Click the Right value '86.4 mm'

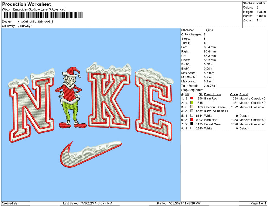pyautogui.click(x=210, y=52)
